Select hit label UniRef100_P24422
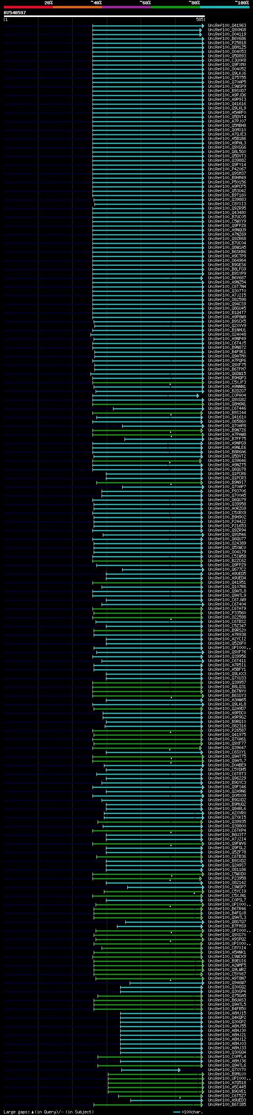This screenshot has width=253, height=1115. point(227,522)
